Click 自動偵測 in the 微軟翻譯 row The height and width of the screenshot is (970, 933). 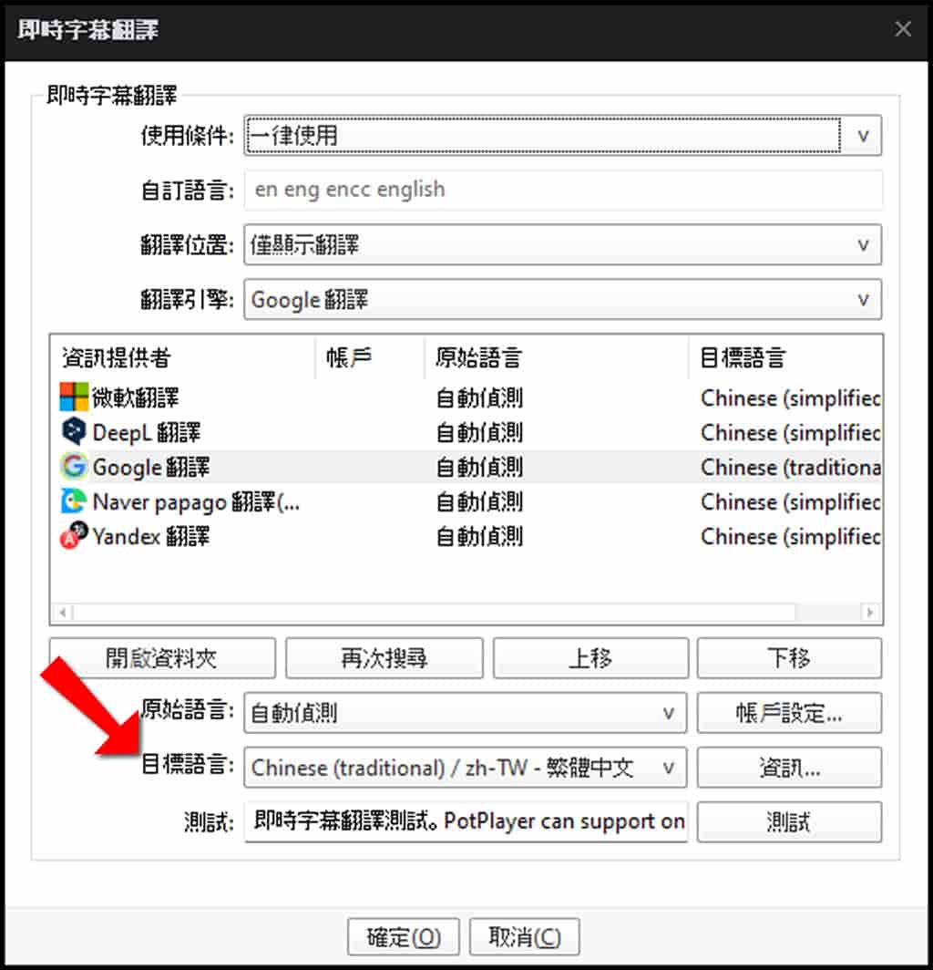click(x=479, y=397)
